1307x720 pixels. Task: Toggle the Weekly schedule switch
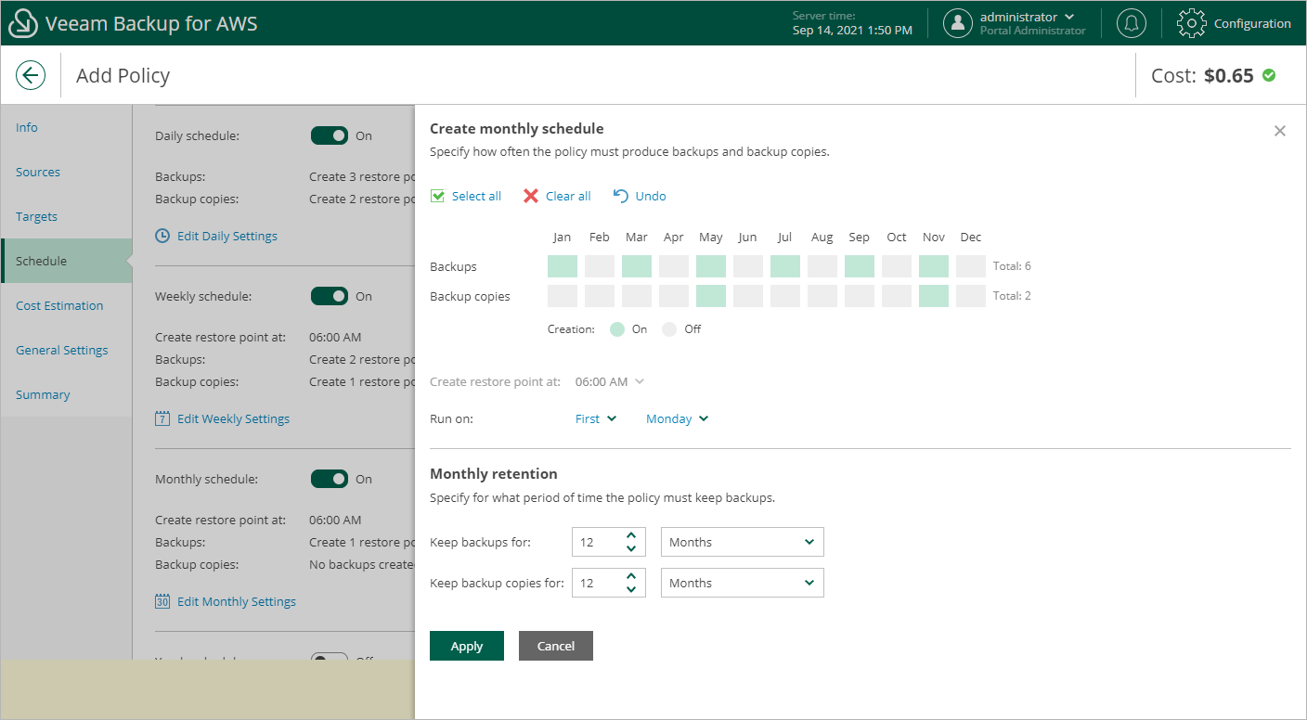[330, 296]
